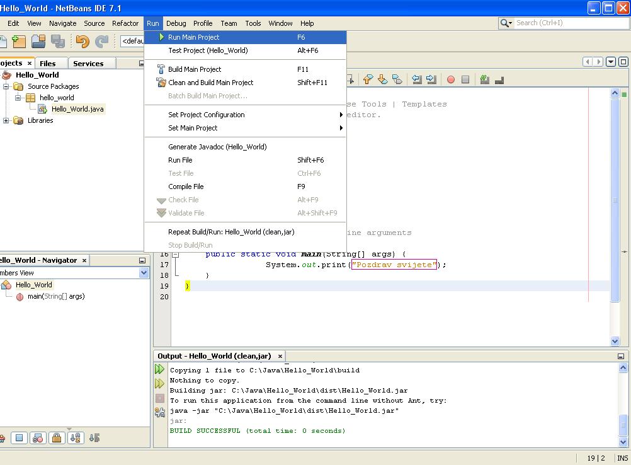The width and height of the screenshot is (631, 465).
Task: Toggle Show Non-Public Members lock filter
Action: [57, 438]
